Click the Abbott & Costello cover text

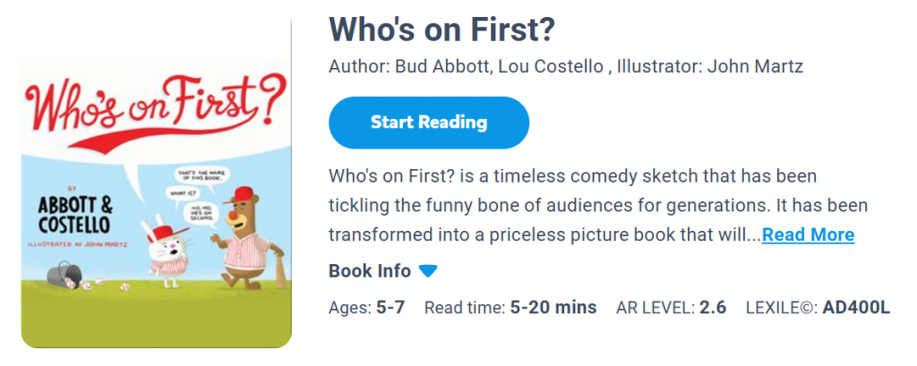[76, 210]
